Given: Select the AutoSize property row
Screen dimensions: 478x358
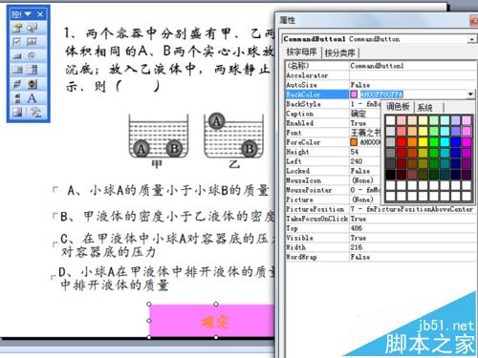Looking at the screenshot, I should [x=380, y=85].
